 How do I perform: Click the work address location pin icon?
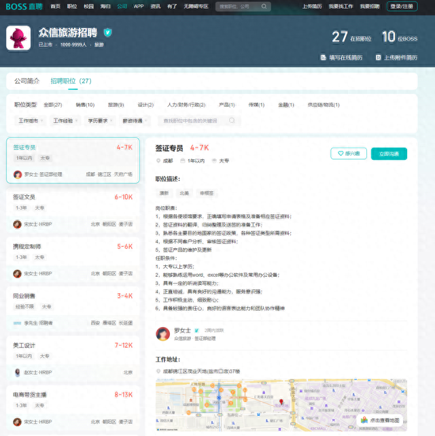pyautogui.click(x=158, y=371)
